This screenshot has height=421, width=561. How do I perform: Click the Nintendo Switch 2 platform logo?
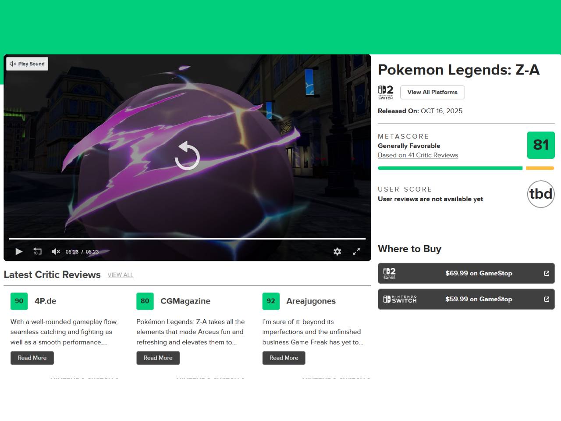pyautogui.click(x=386, y=93)
